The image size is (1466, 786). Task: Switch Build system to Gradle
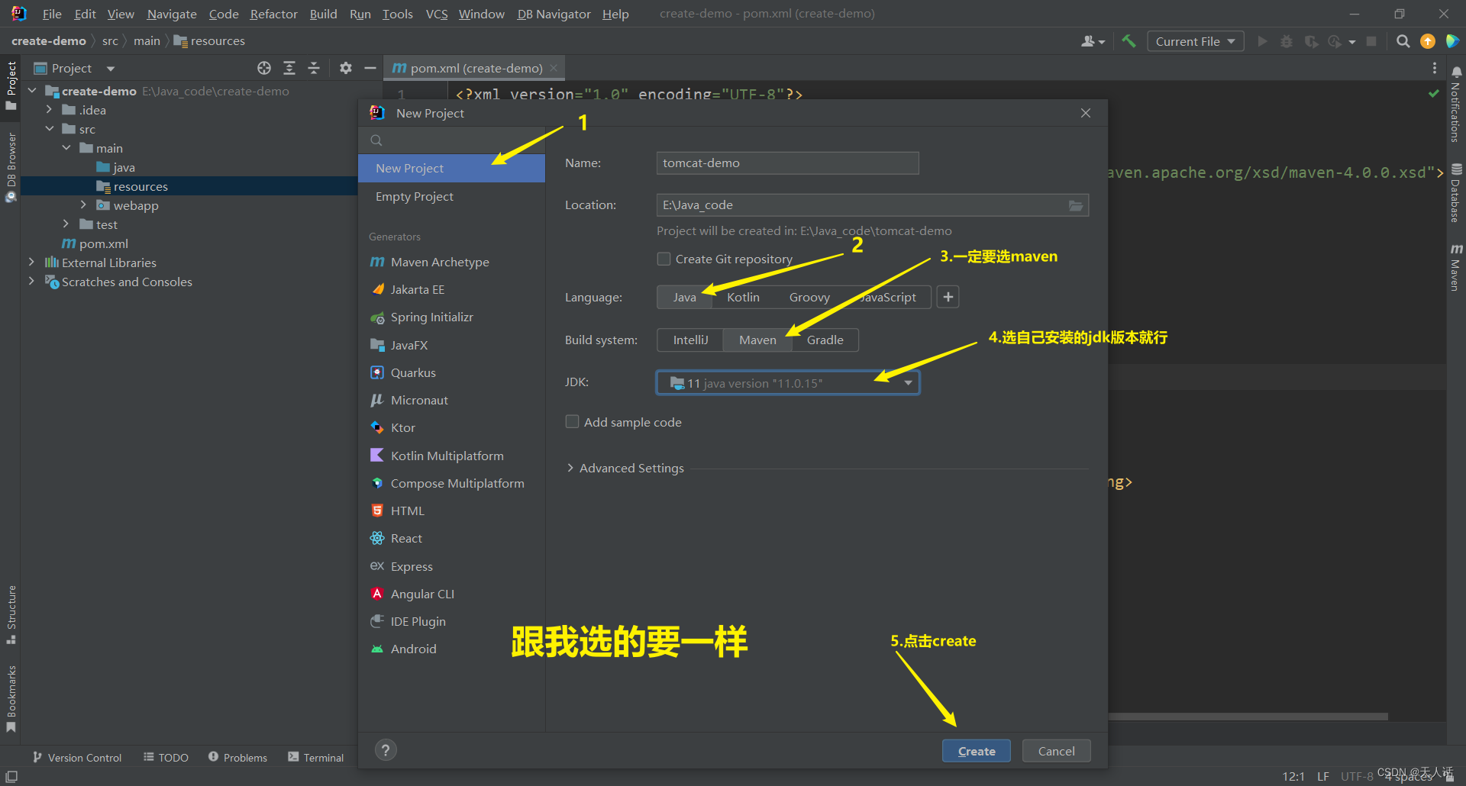coord(825,340)
